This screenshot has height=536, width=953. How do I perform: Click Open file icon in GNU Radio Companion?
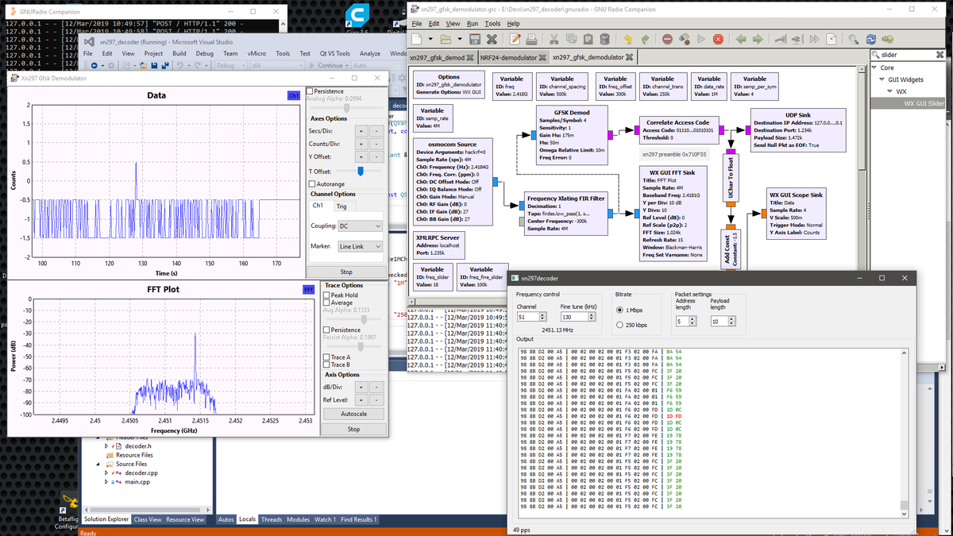(x=445, y=39)
